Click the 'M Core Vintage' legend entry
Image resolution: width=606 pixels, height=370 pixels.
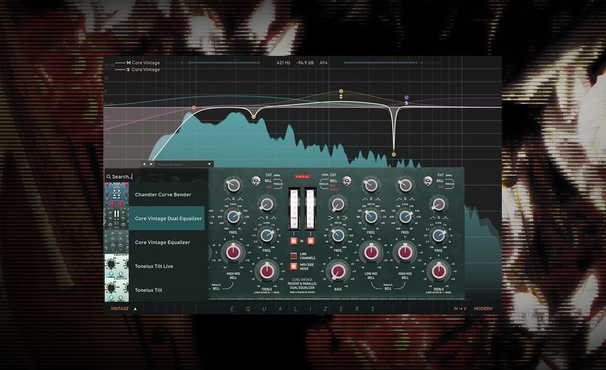coord(138,62)
